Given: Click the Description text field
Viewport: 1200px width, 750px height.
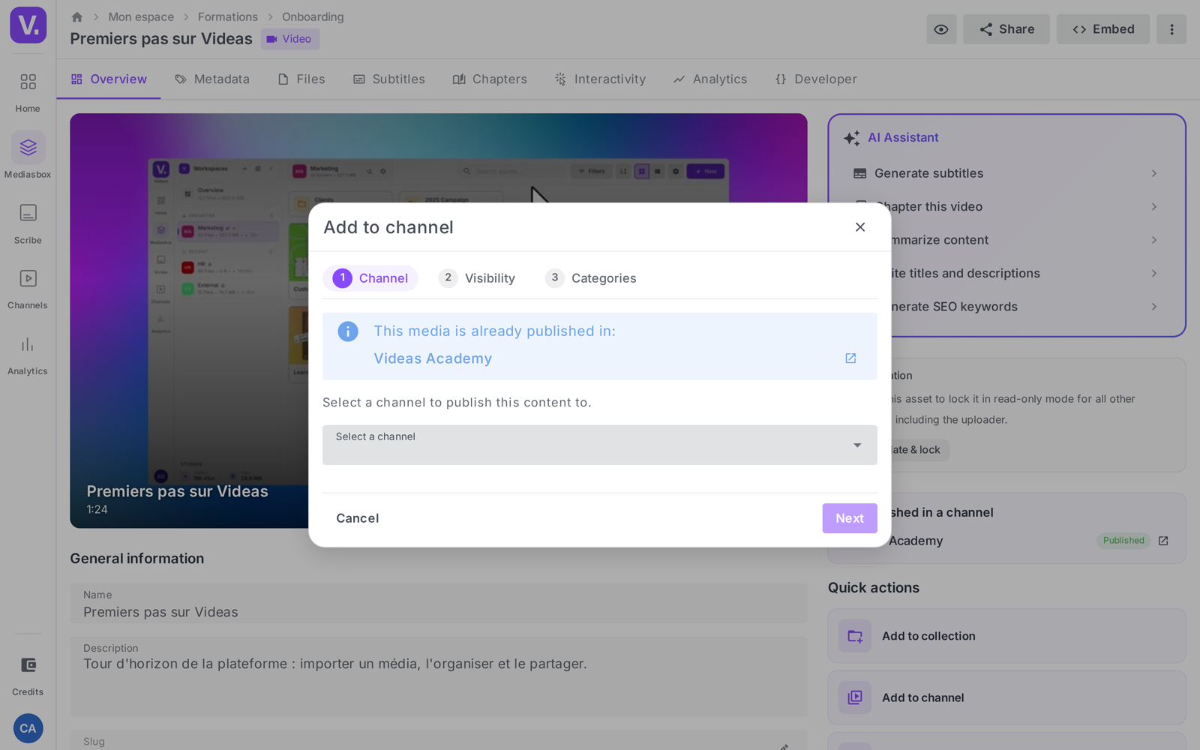Looking at the screenshot, I should coord(439,676).
